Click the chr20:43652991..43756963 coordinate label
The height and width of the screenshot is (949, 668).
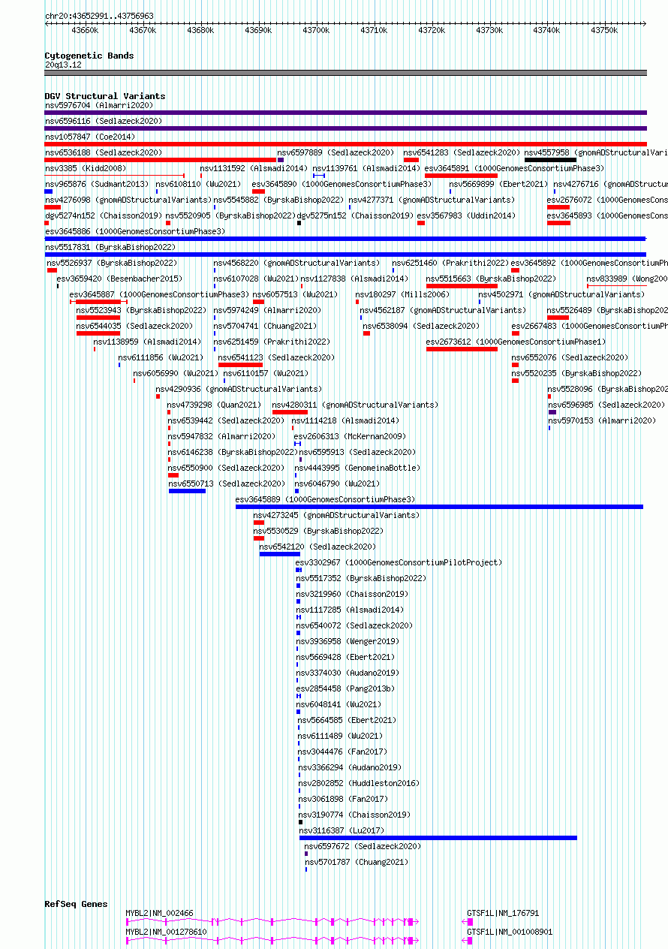pos(99,16)
